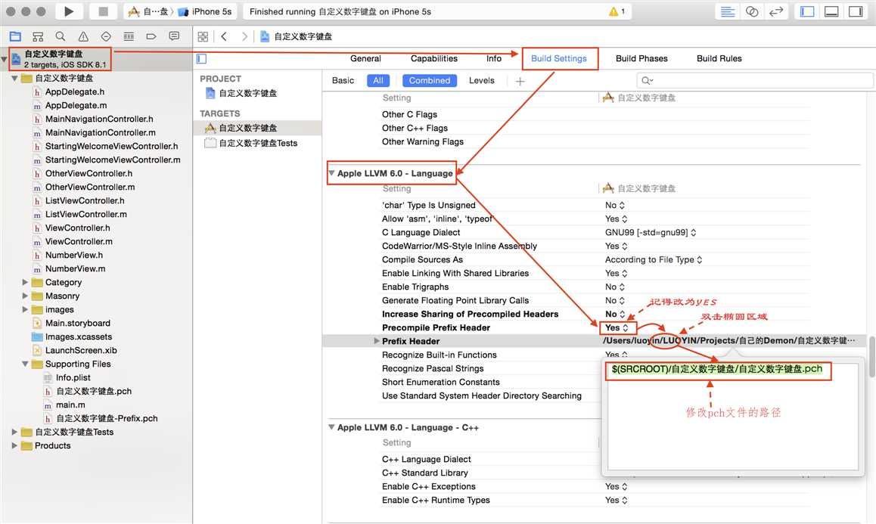Open the Build Phases tab

[x=641, y=58]
